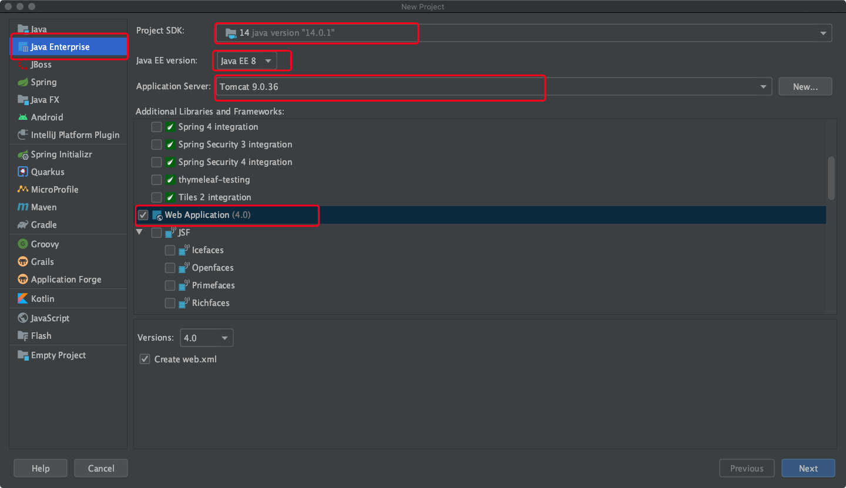Click the Grails icon

[23, 262]
